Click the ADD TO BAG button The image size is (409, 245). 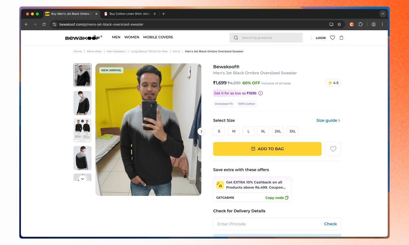pyautogui.click(x=267, y=149)
